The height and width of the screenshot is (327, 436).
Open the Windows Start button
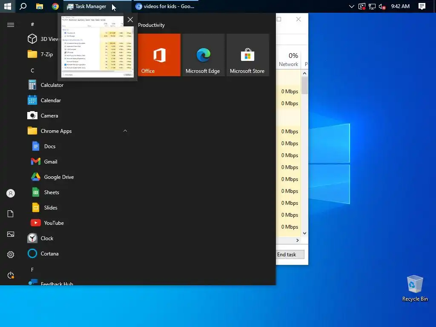8,6
